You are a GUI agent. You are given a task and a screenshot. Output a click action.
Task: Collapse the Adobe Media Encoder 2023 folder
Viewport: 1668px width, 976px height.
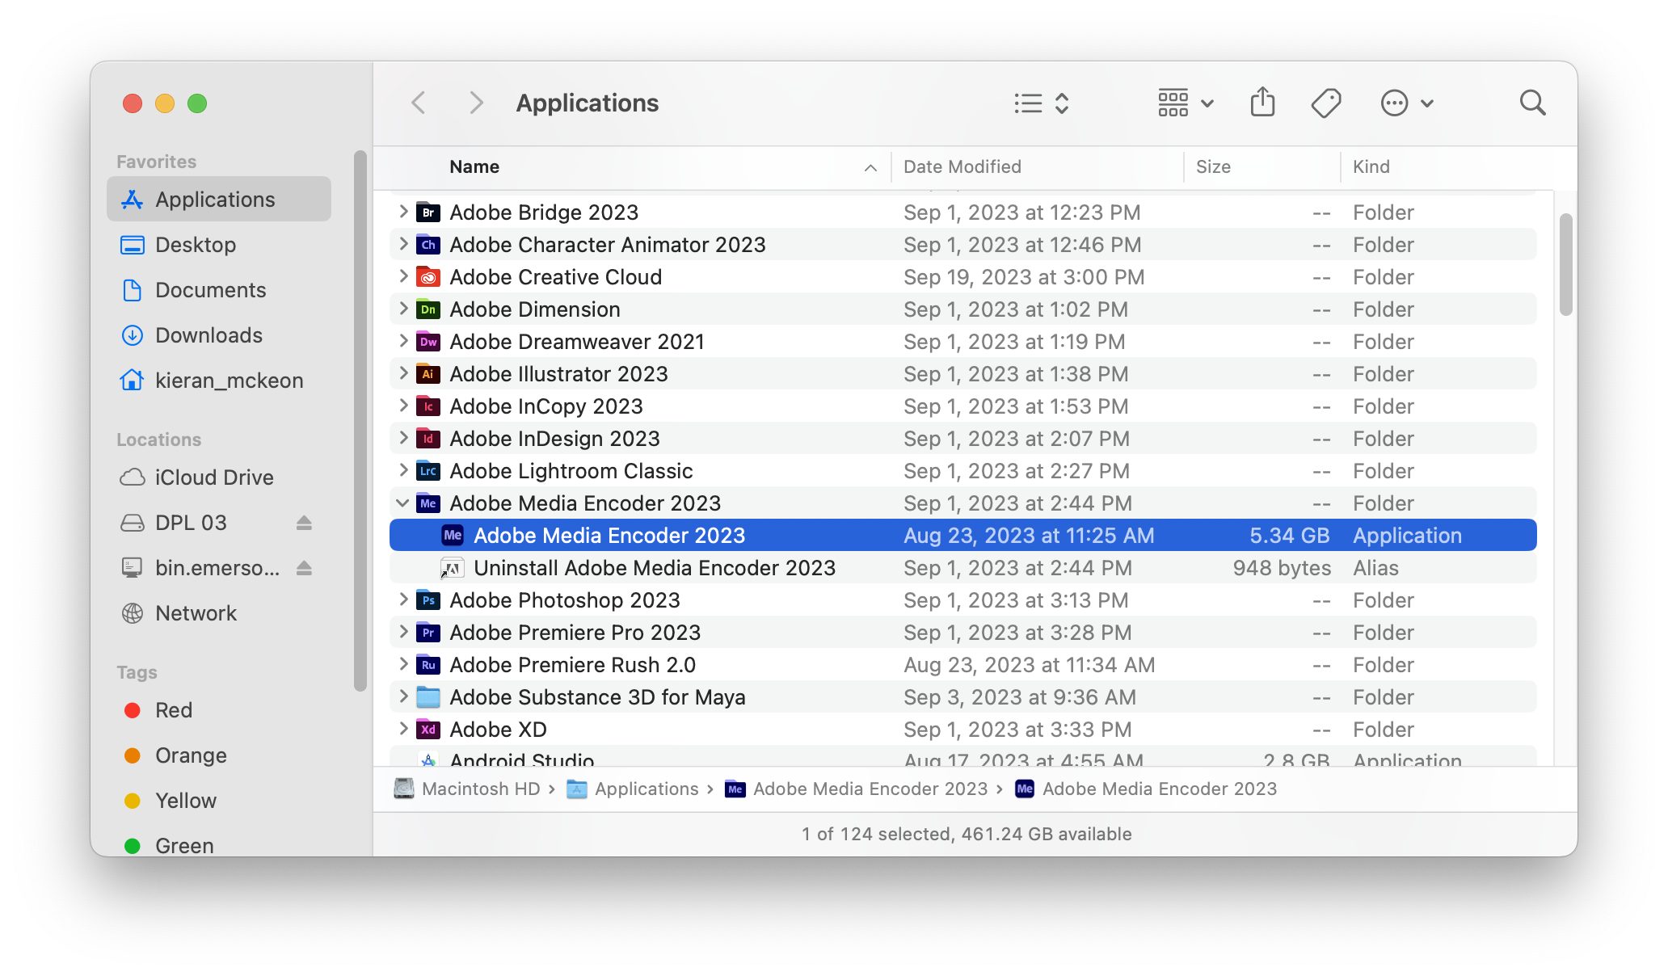402,503
